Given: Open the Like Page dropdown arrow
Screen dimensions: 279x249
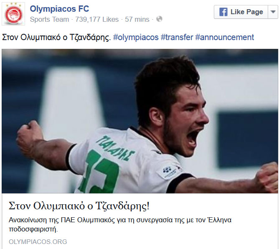Looking at the screenshot, I should (273, 12).
